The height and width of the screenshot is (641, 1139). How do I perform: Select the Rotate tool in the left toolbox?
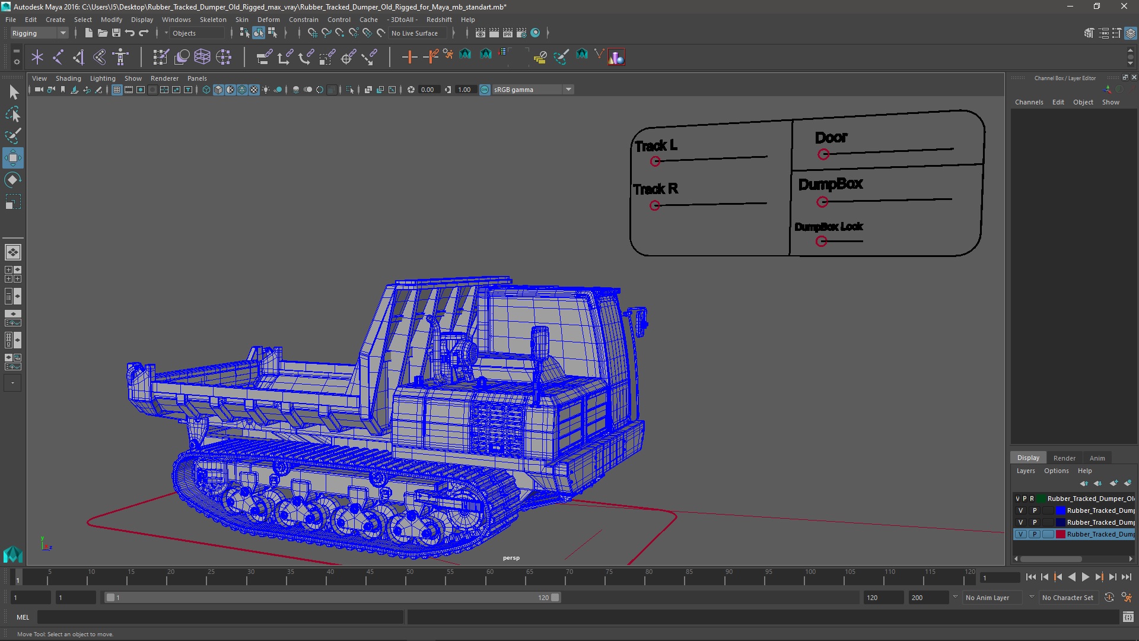pos(12,179)
